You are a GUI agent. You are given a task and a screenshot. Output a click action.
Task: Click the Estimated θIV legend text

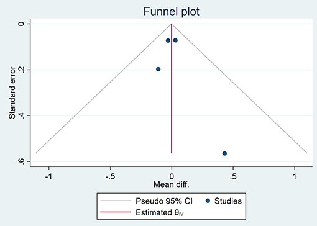pos(160,212)
